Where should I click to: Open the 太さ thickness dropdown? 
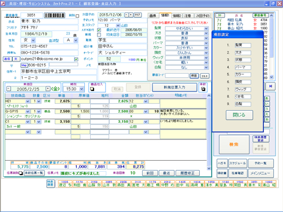(x=206, y=33)
